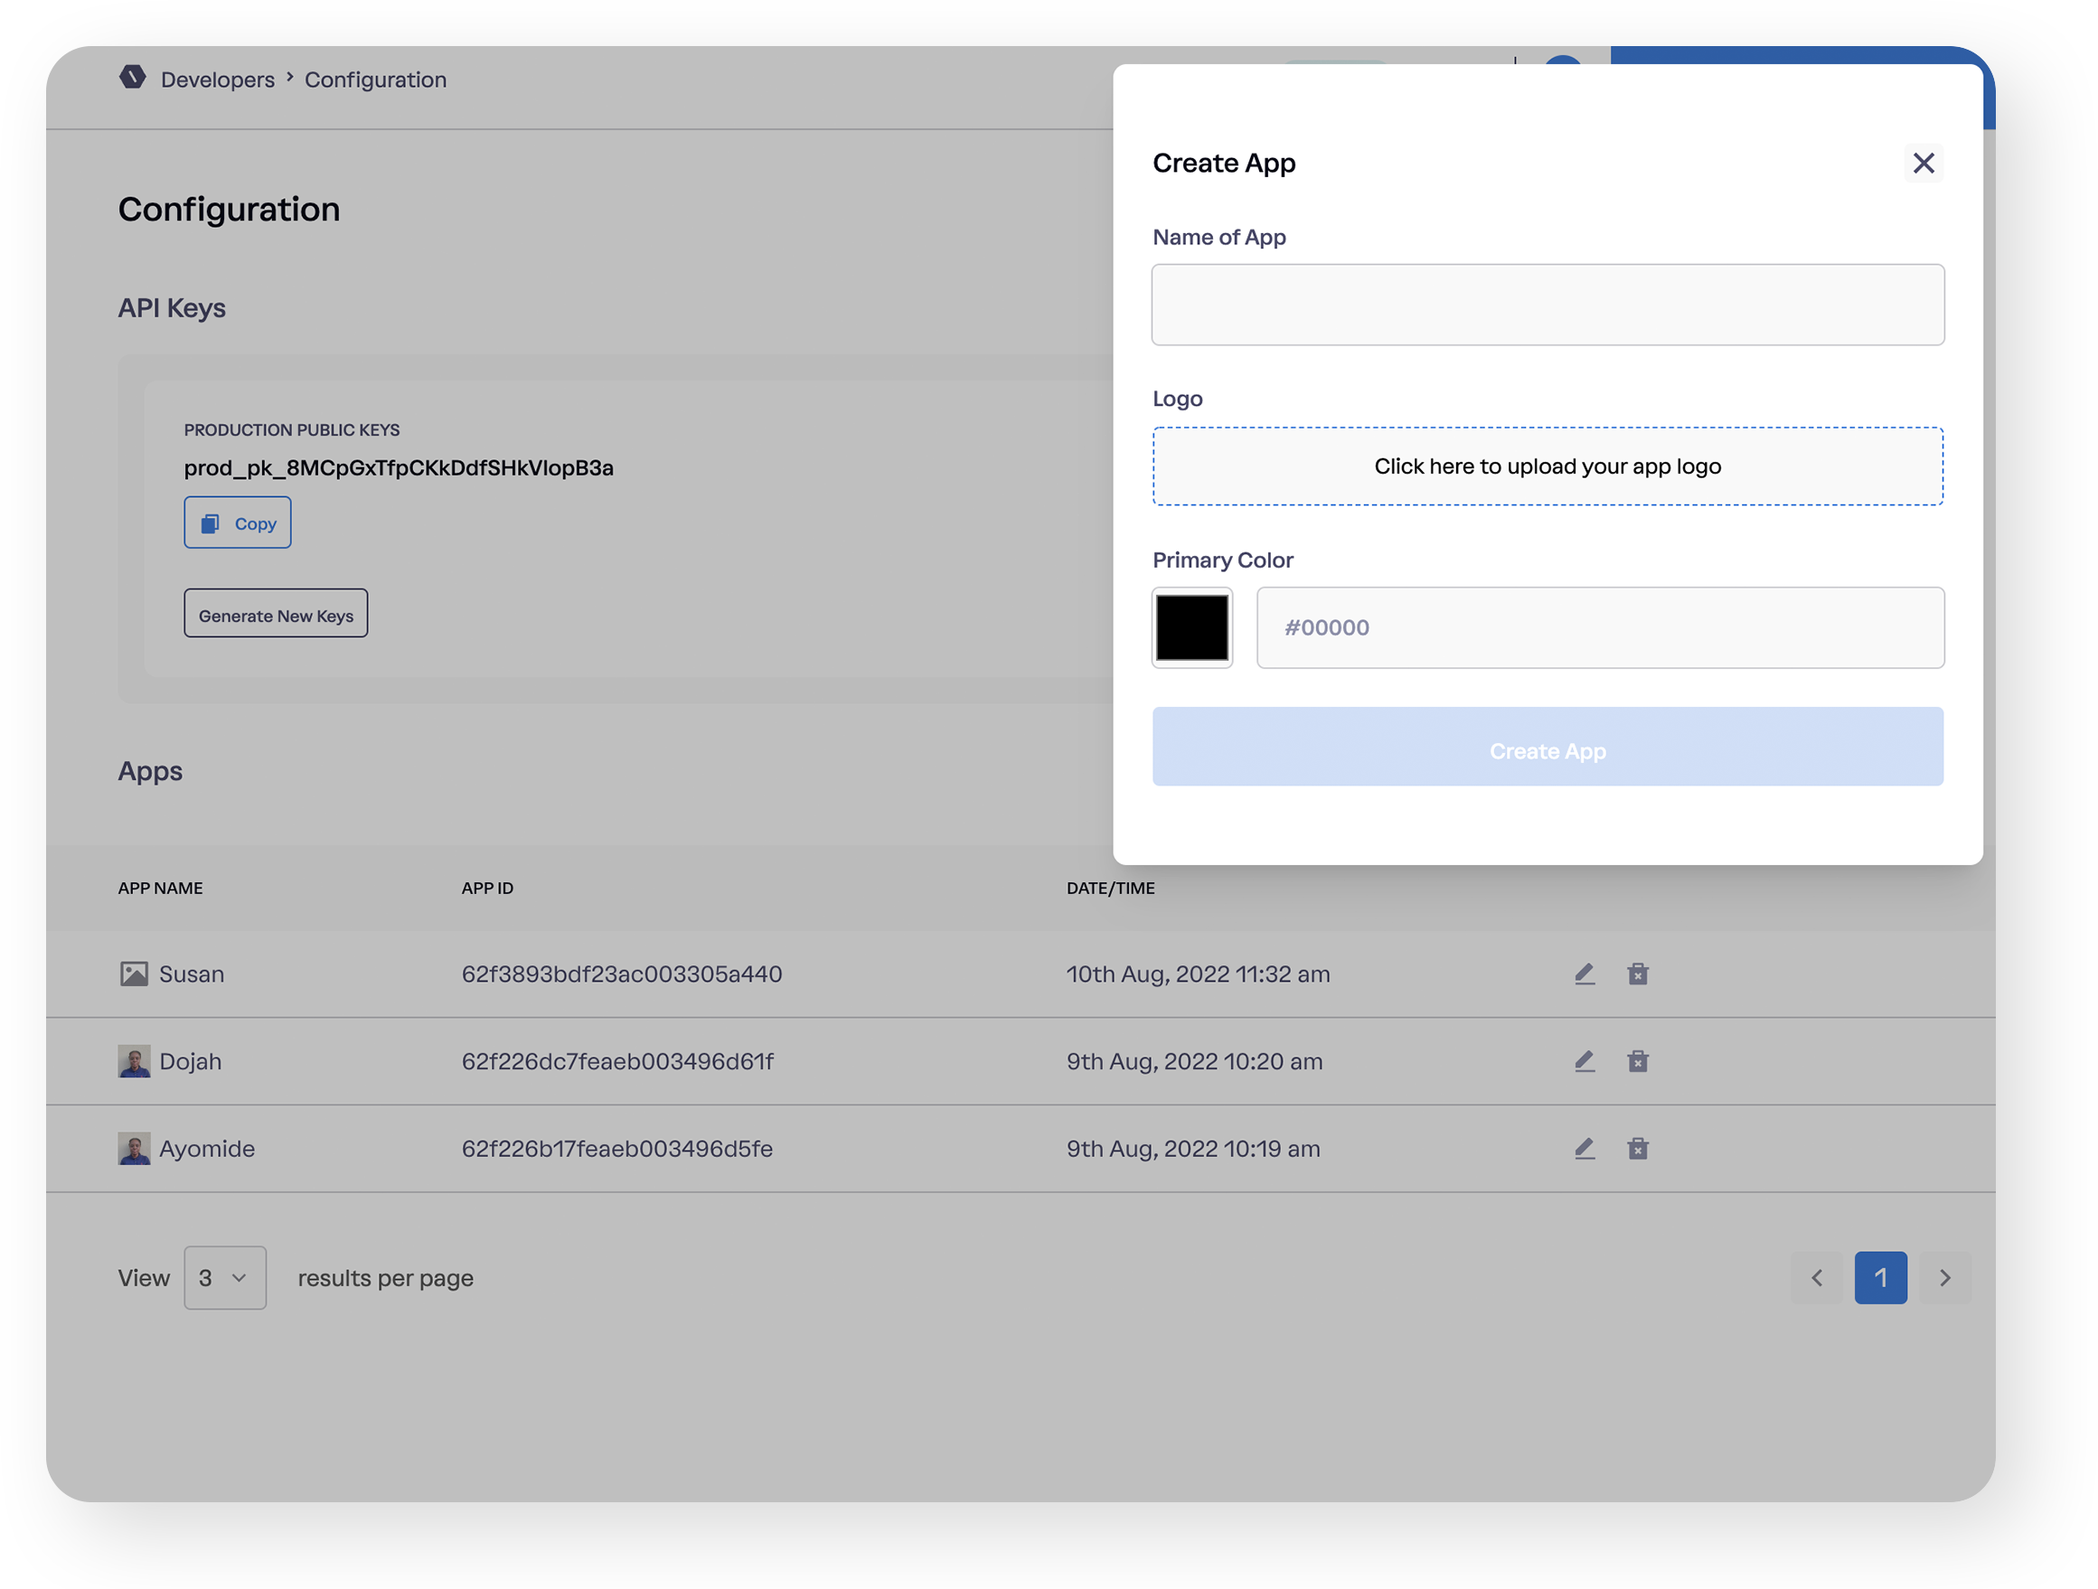Click the Ayomide app thumbnail image
The height and width of the screenshot is (1589, 2098).
[x=134, y=1149]
